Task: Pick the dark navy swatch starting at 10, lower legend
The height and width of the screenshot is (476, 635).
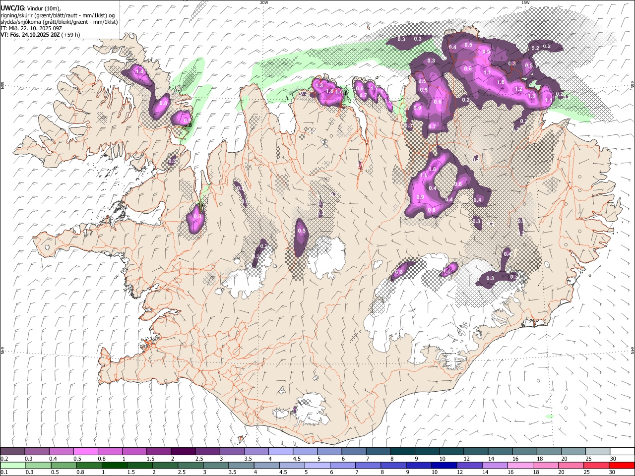Action: 444,465
